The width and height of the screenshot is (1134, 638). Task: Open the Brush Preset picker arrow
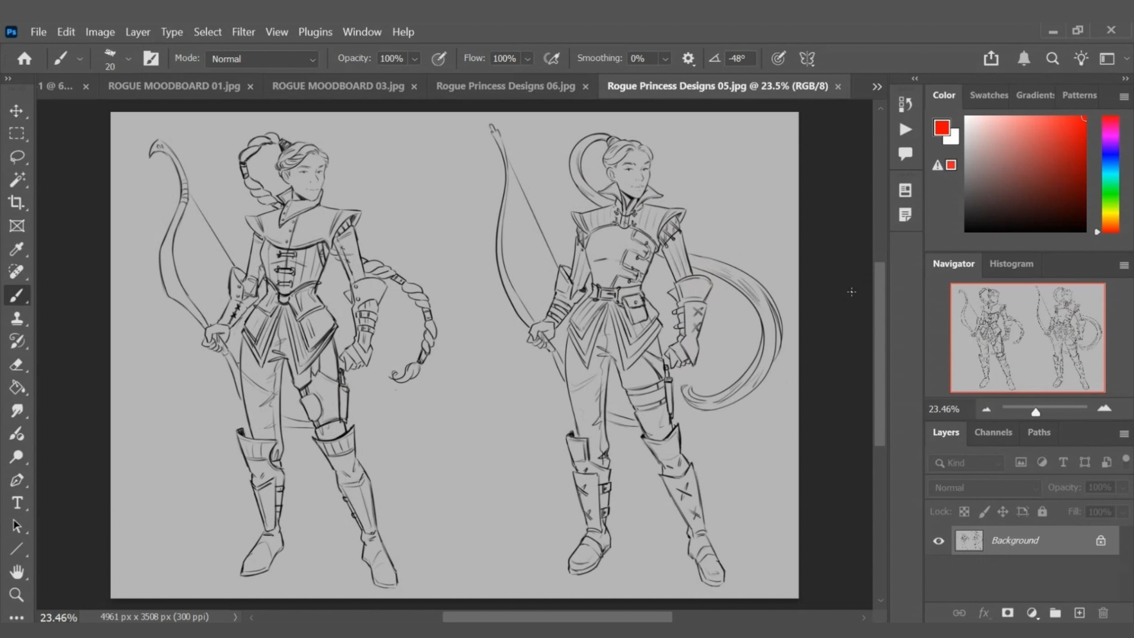click(128, 59)
